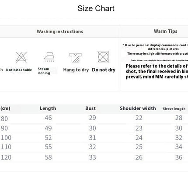Image resolution: width=188 pixels, height=188 pixels.
Task: Select the size 100 row label
Action: coord(6,138)
